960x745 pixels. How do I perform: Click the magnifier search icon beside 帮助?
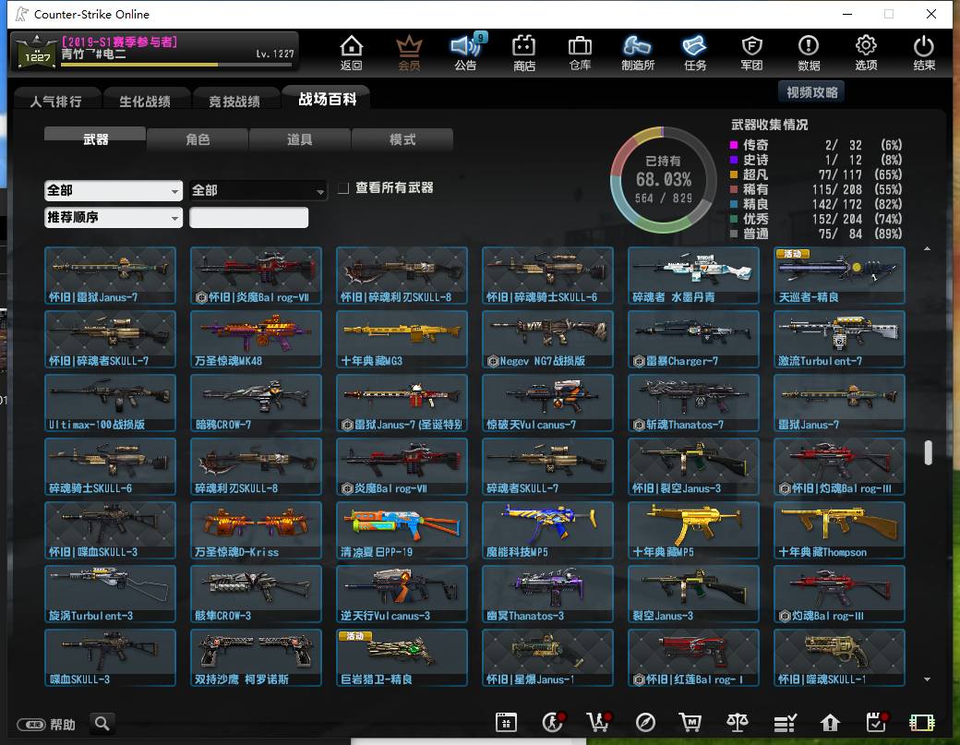point(102,724)
